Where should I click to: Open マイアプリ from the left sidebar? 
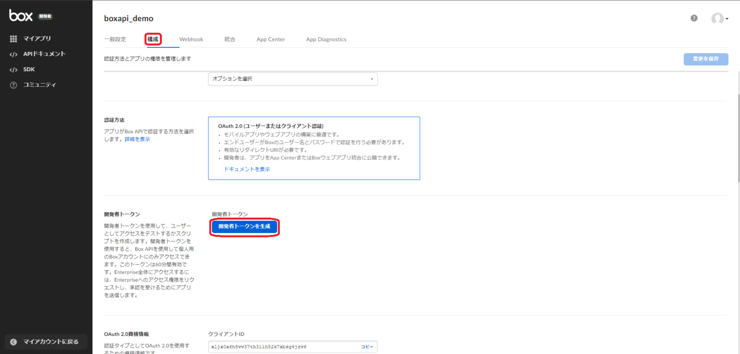[x=32, y=39]
